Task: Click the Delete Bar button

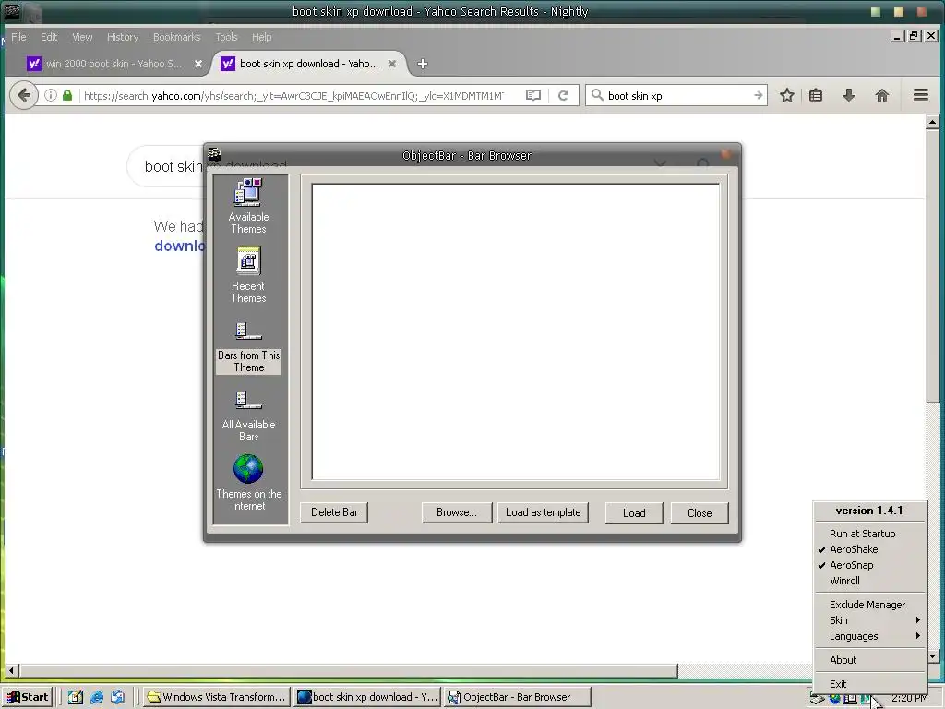Action: 334,512
